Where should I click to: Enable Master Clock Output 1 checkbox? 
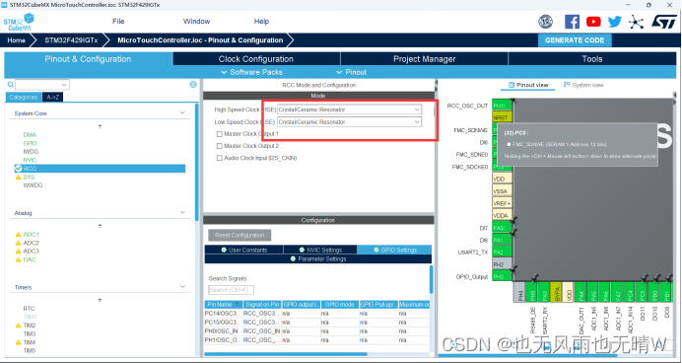pyautogui.click(x=219, y=134)
